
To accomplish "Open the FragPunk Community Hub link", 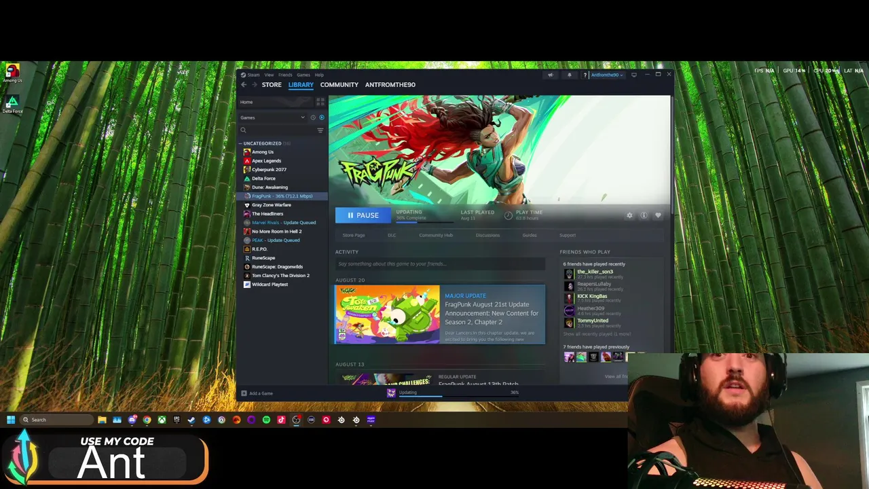I will tap(436, 235).
